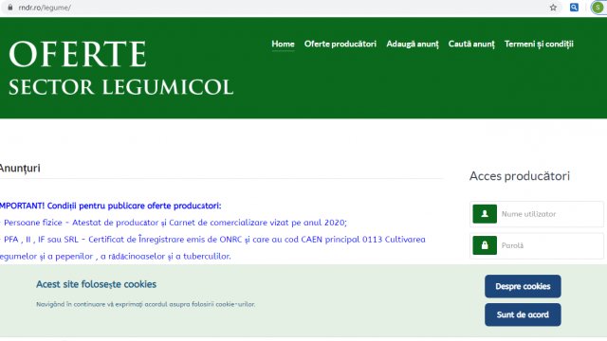Select Caută anunț in the navigation
Viewport: 607px width, 341px height.
point(471,45)
